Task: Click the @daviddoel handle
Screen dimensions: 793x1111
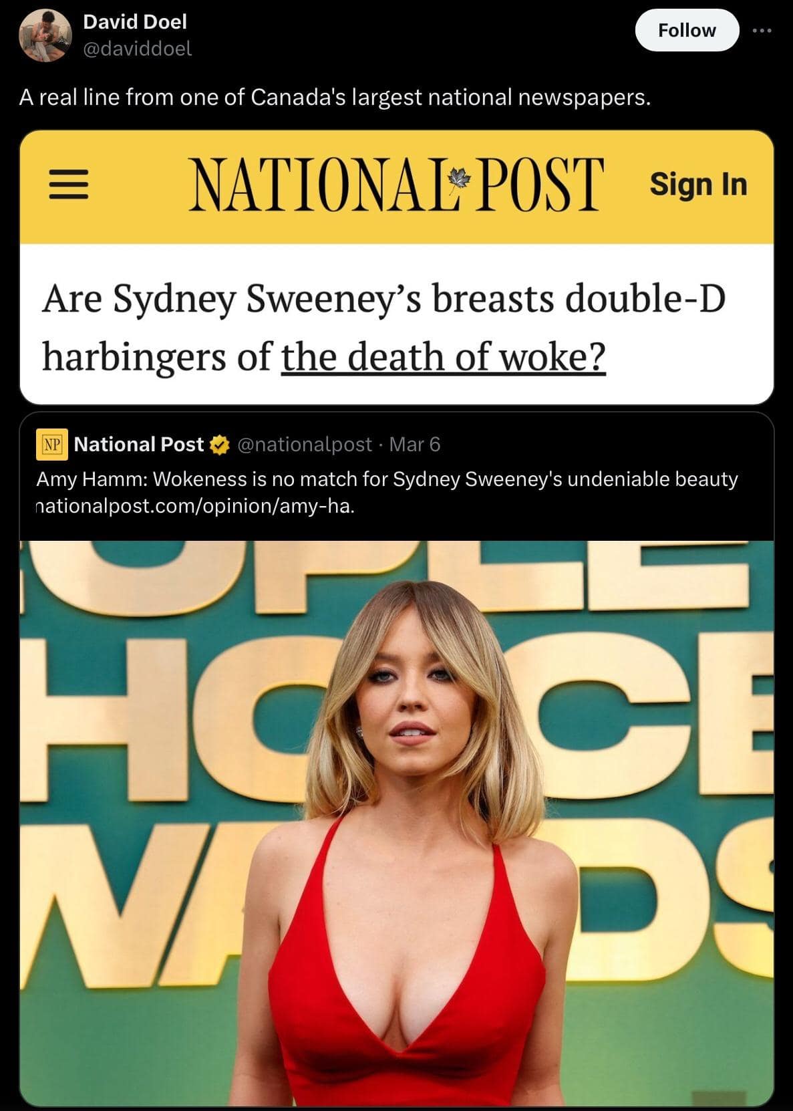Action: [x=138, y=49]
